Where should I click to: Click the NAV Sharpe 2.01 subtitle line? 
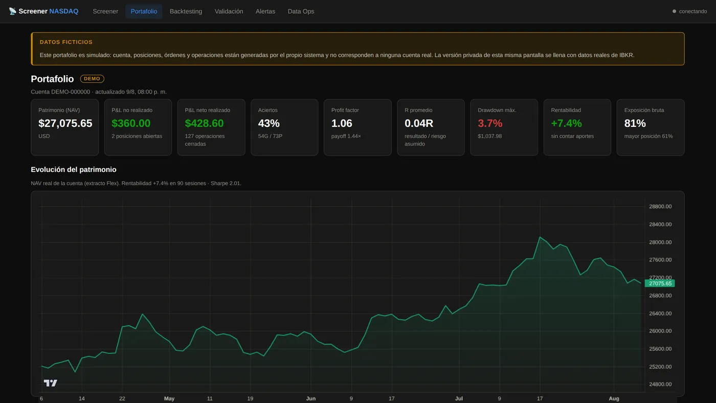[x=136, y=183]
